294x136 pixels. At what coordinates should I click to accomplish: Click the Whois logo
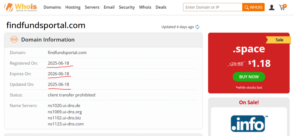click(21, 7)
